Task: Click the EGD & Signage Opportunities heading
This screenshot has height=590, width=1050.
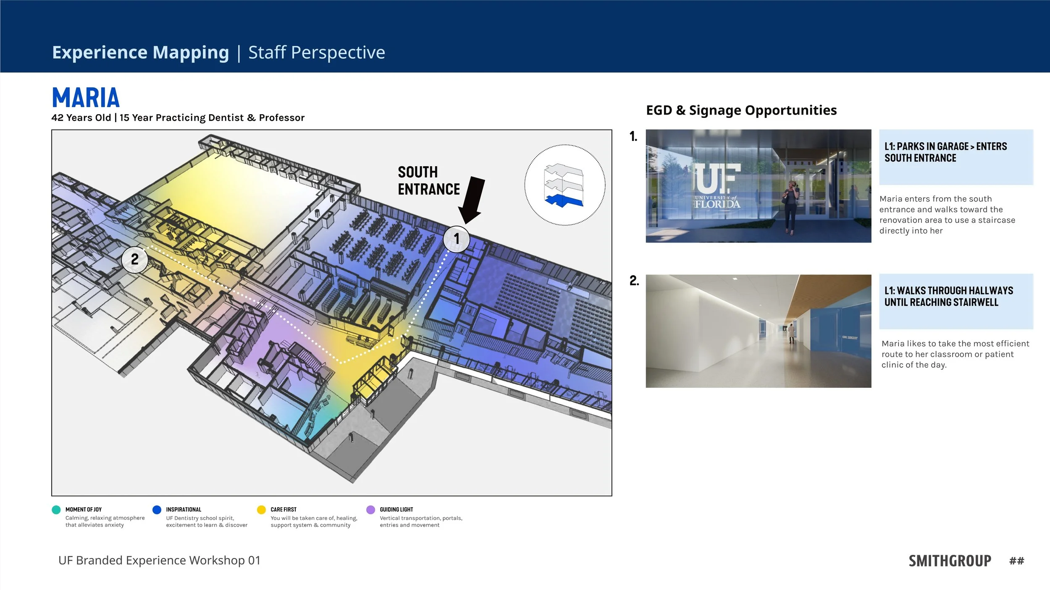Action: pyautogui.click(x=741, y=110)
